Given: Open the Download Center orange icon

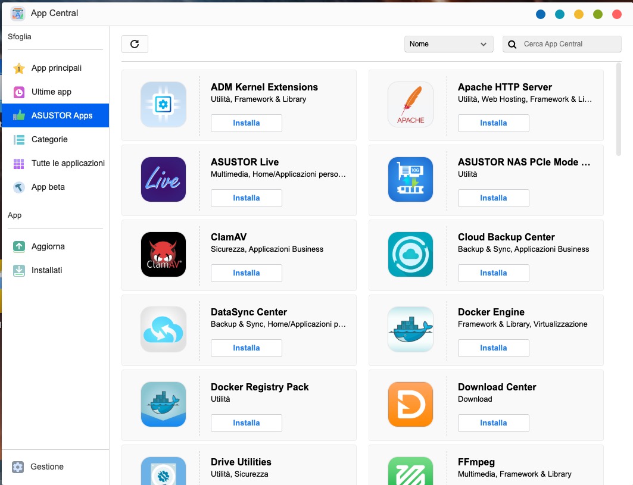Looking at the screenshot, I should point(410,405).
